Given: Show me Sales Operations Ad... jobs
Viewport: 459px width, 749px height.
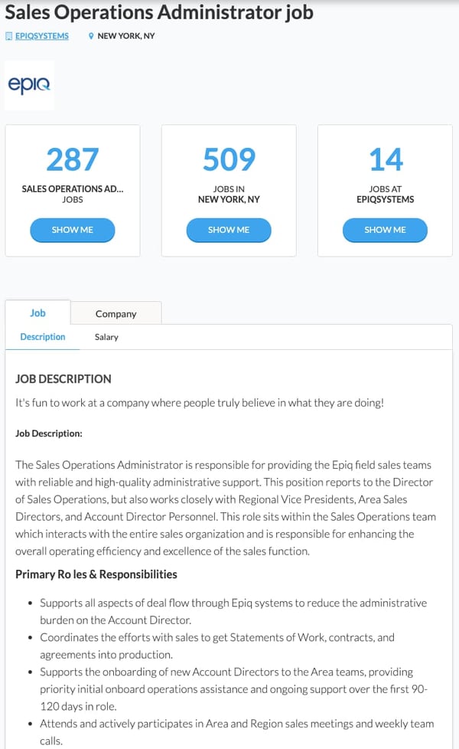Looking at the screenshot, I should 73,230.
